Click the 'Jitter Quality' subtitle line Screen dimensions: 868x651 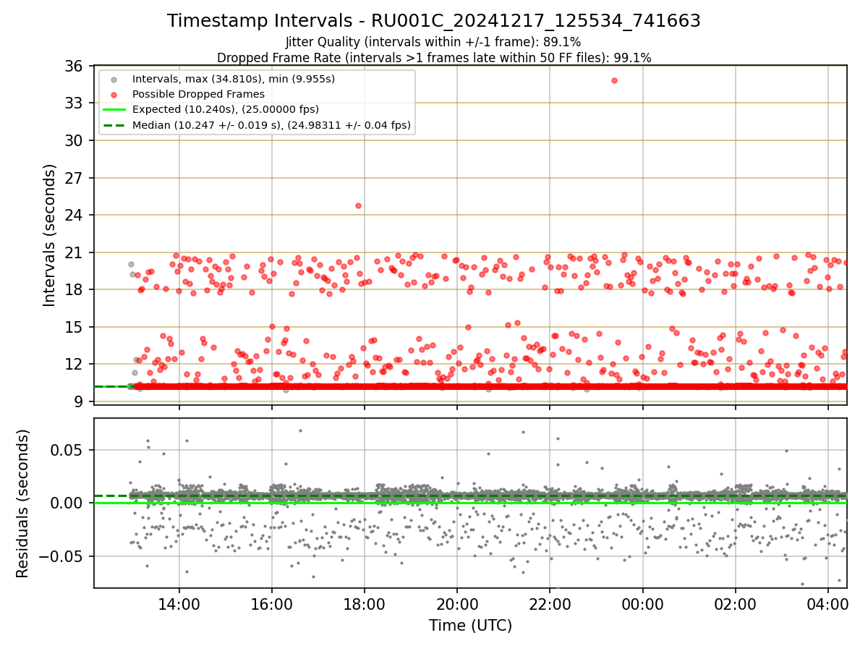coord(433,42)
